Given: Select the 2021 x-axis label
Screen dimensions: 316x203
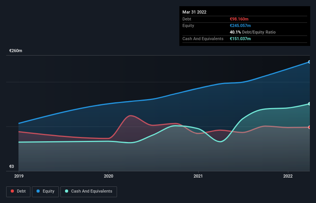Looking at the screenshot, I should click(198, 176).
